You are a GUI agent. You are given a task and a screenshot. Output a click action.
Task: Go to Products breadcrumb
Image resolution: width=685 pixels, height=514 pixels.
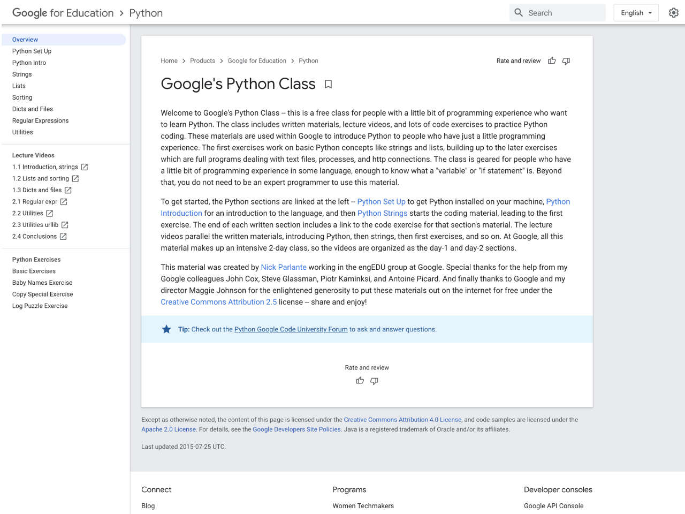tap(202, 61)
